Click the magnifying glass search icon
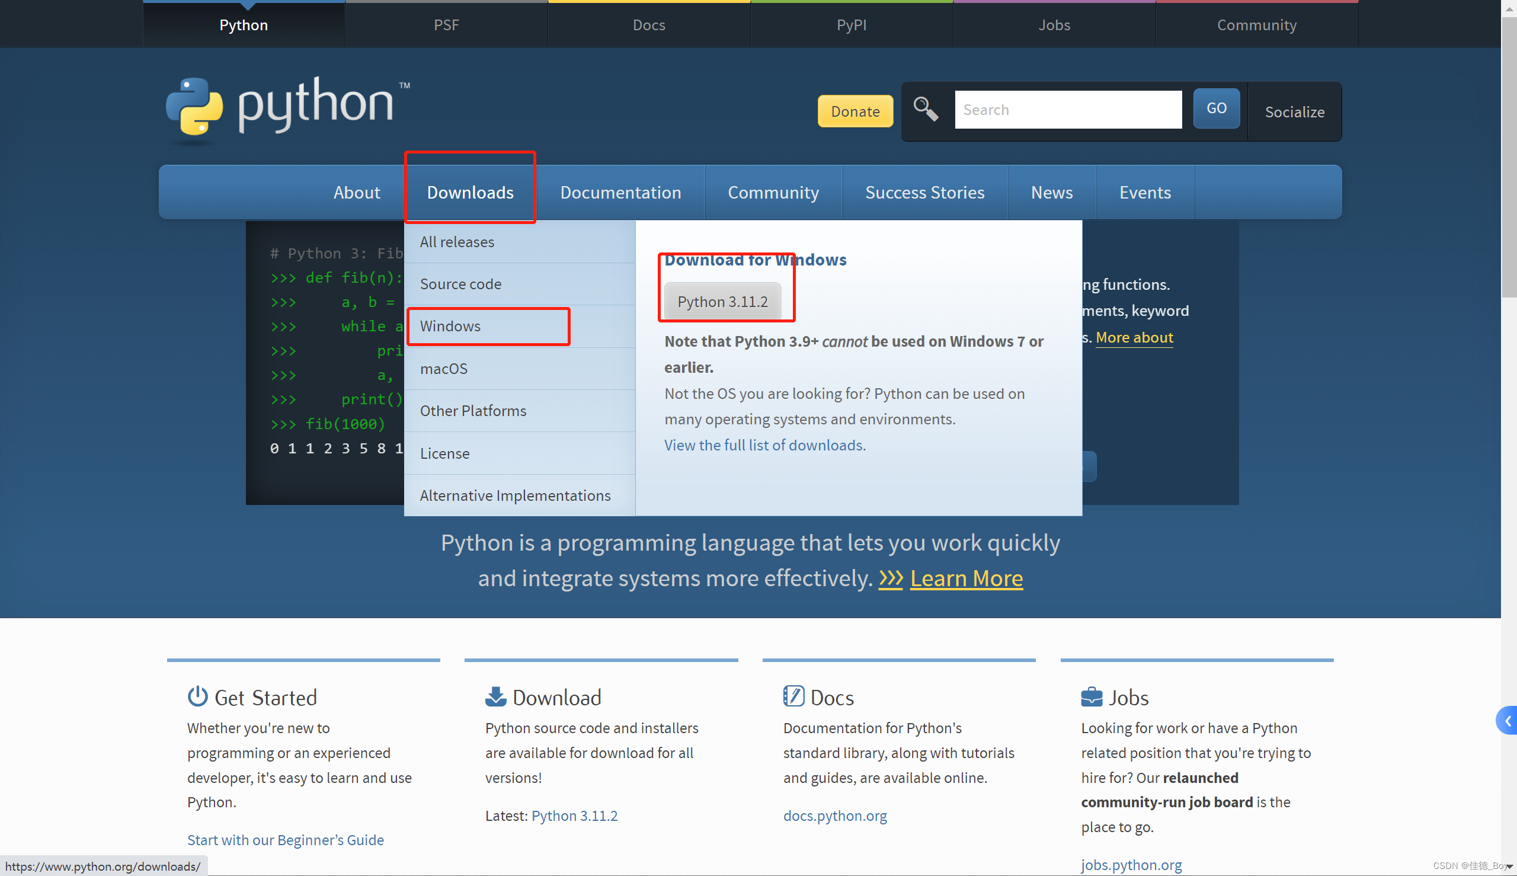 point(925,109)
